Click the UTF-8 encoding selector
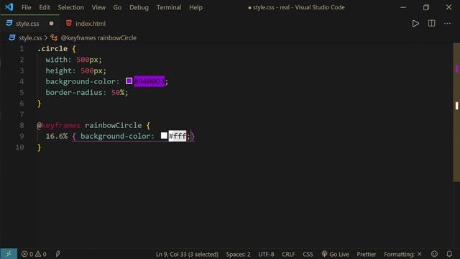This screenshot has height=259, width=460. tap(266, 254)
